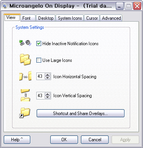Select the View tab

click(x=12, y=17)
